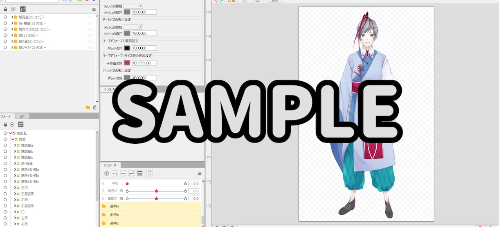499x227 pixels.
Task: Click the 髪揺れ 前 slider handle
Action: tap(156, 191)
